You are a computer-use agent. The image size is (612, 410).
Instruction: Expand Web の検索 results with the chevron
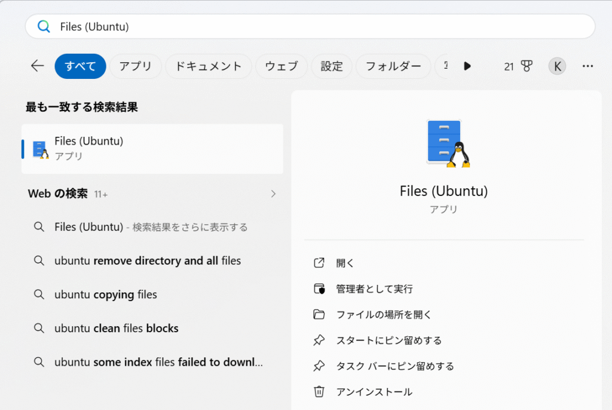tap(273, 194)
